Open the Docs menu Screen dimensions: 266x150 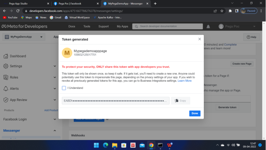click(x=72, y=26)
